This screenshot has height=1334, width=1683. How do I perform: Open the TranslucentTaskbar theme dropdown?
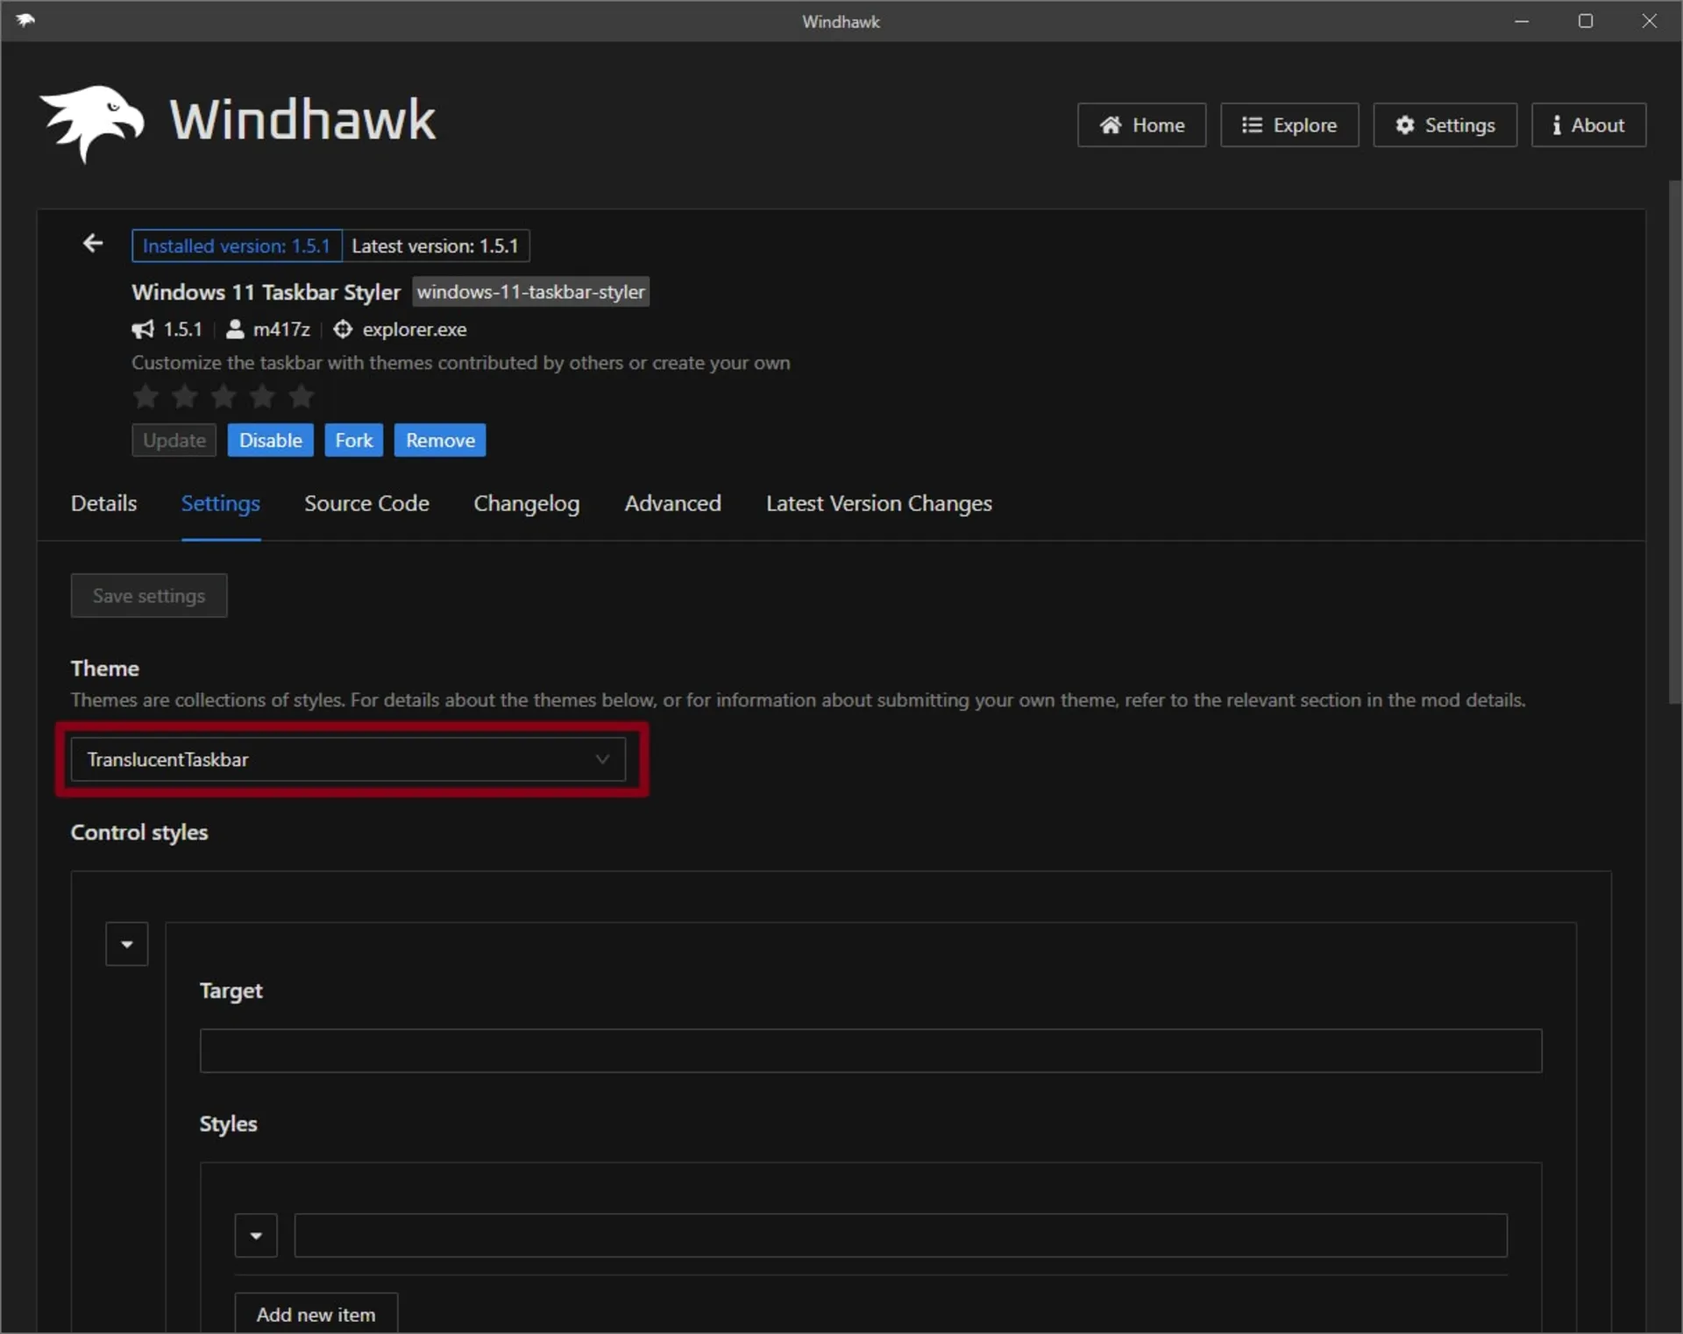click(x=348, y=759)
